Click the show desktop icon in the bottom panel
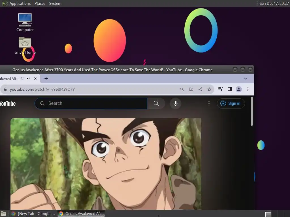Image resolution: width=290 pixels, height=217 pixels. [x=3, y=214]
